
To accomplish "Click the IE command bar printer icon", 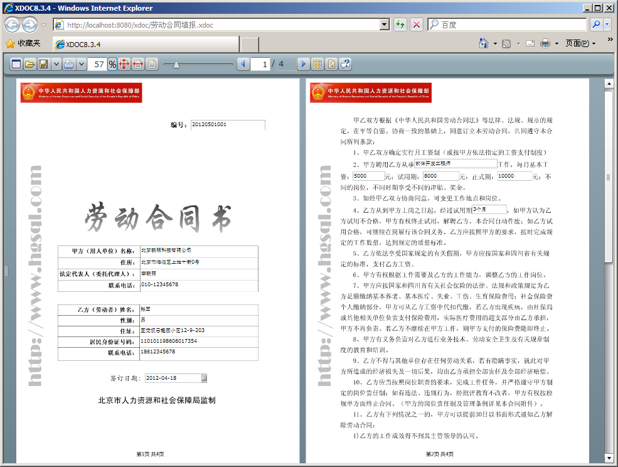I will pos(545,43).
